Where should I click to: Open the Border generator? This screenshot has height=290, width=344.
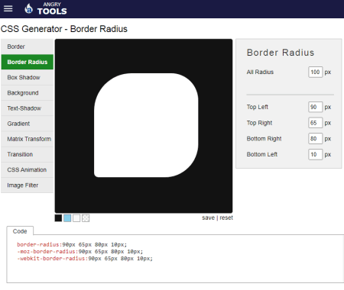coord(28,47)
